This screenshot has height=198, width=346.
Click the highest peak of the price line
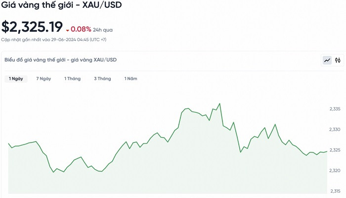coord(219,103)
